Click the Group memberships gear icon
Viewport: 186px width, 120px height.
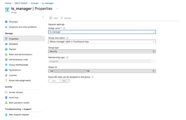6,65
